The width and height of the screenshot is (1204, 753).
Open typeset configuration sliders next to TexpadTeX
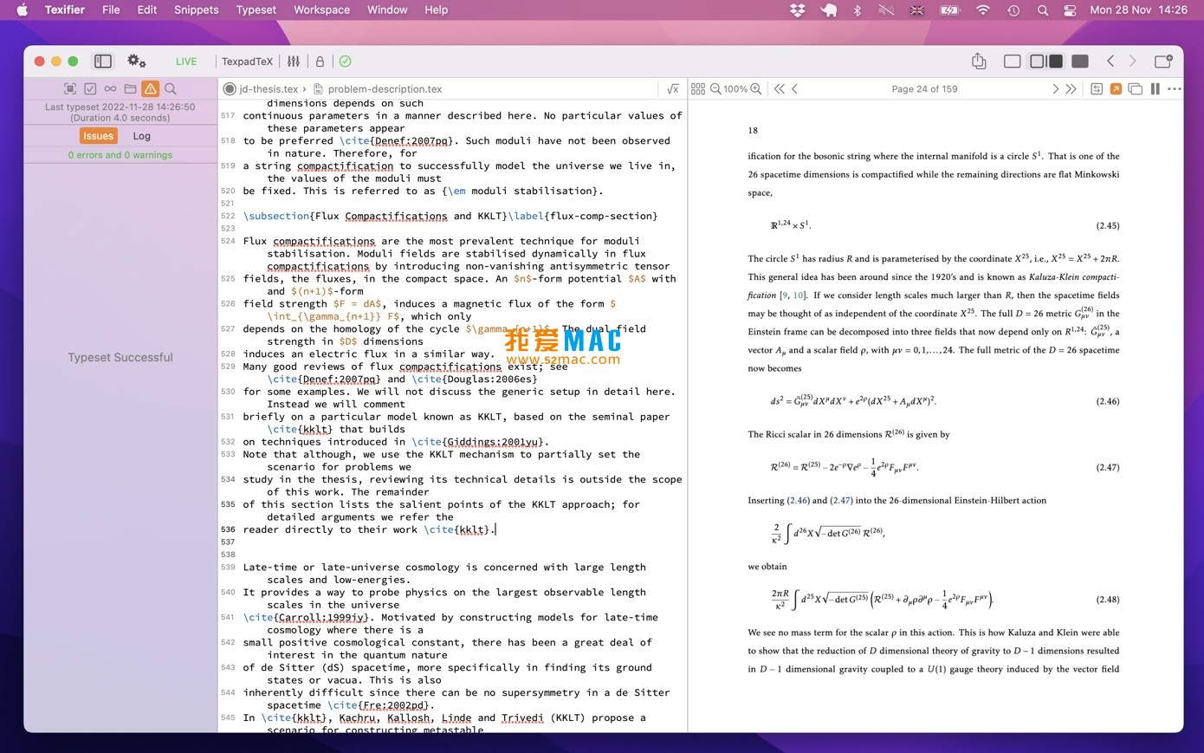[x=294, y=62]
